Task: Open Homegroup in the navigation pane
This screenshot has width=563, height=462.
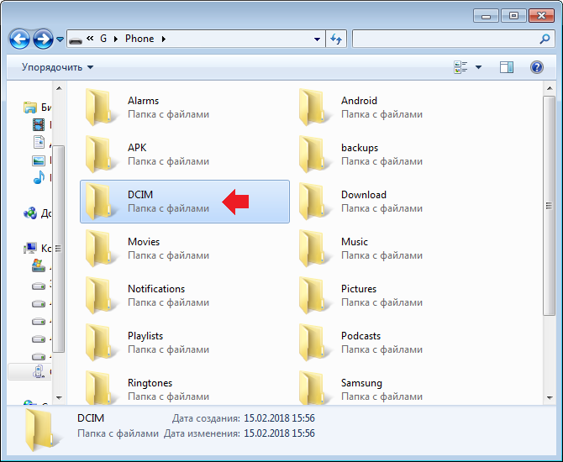Action: (37, 213)
